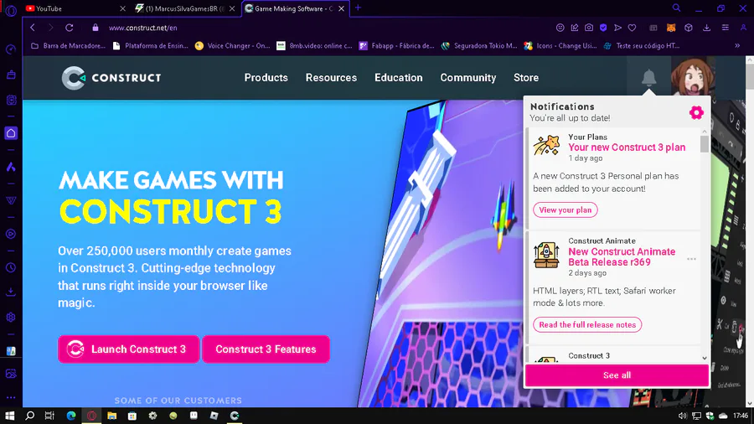Open the Community menu
This screenshot has width=754, height=424.
click(x=467, y=77)
